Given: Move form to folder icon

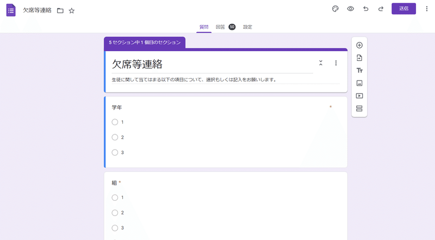Looking at the screenshot, I should pos(60,11).
